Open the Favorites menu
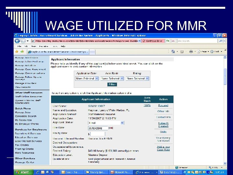Screen dimensions: 233x175 tap(44, 46)
